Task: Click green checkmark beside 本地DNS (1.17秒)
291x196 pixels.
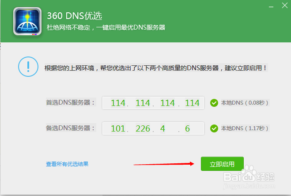Action: click(x=214, y=128)
